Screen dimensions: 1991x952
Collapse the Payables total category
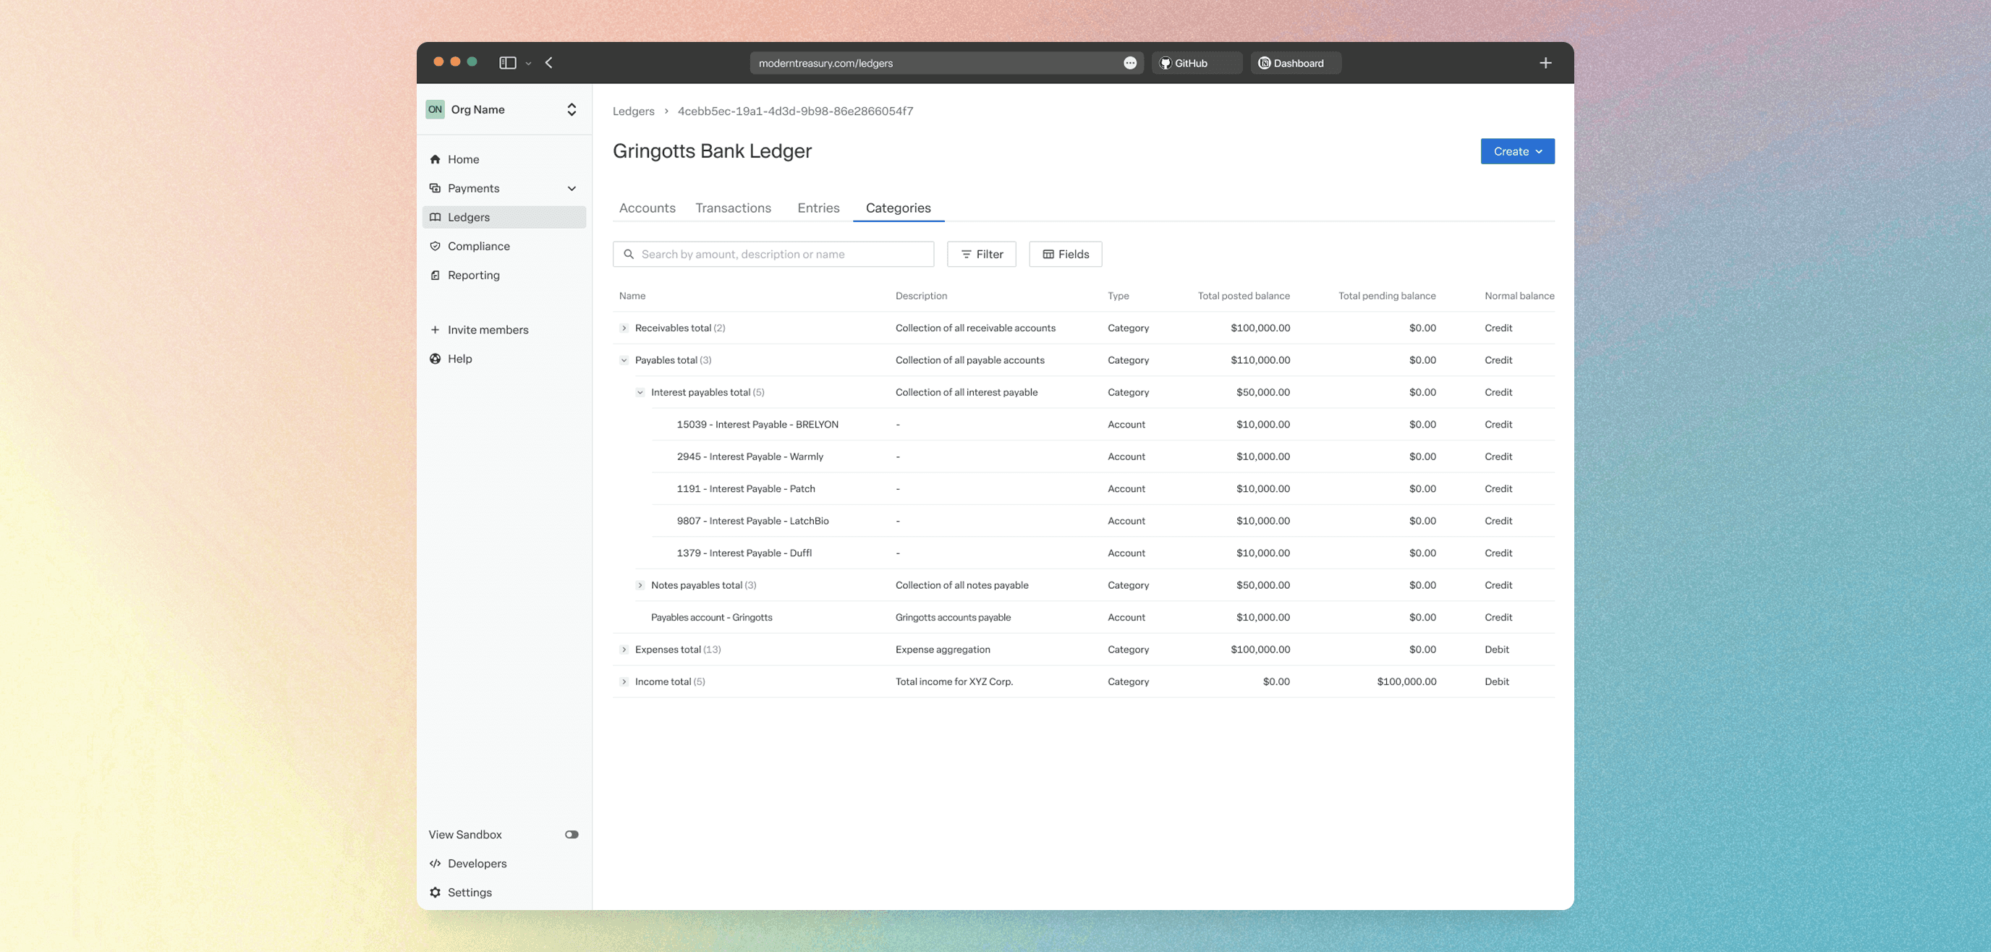click(x=623, y=360)
